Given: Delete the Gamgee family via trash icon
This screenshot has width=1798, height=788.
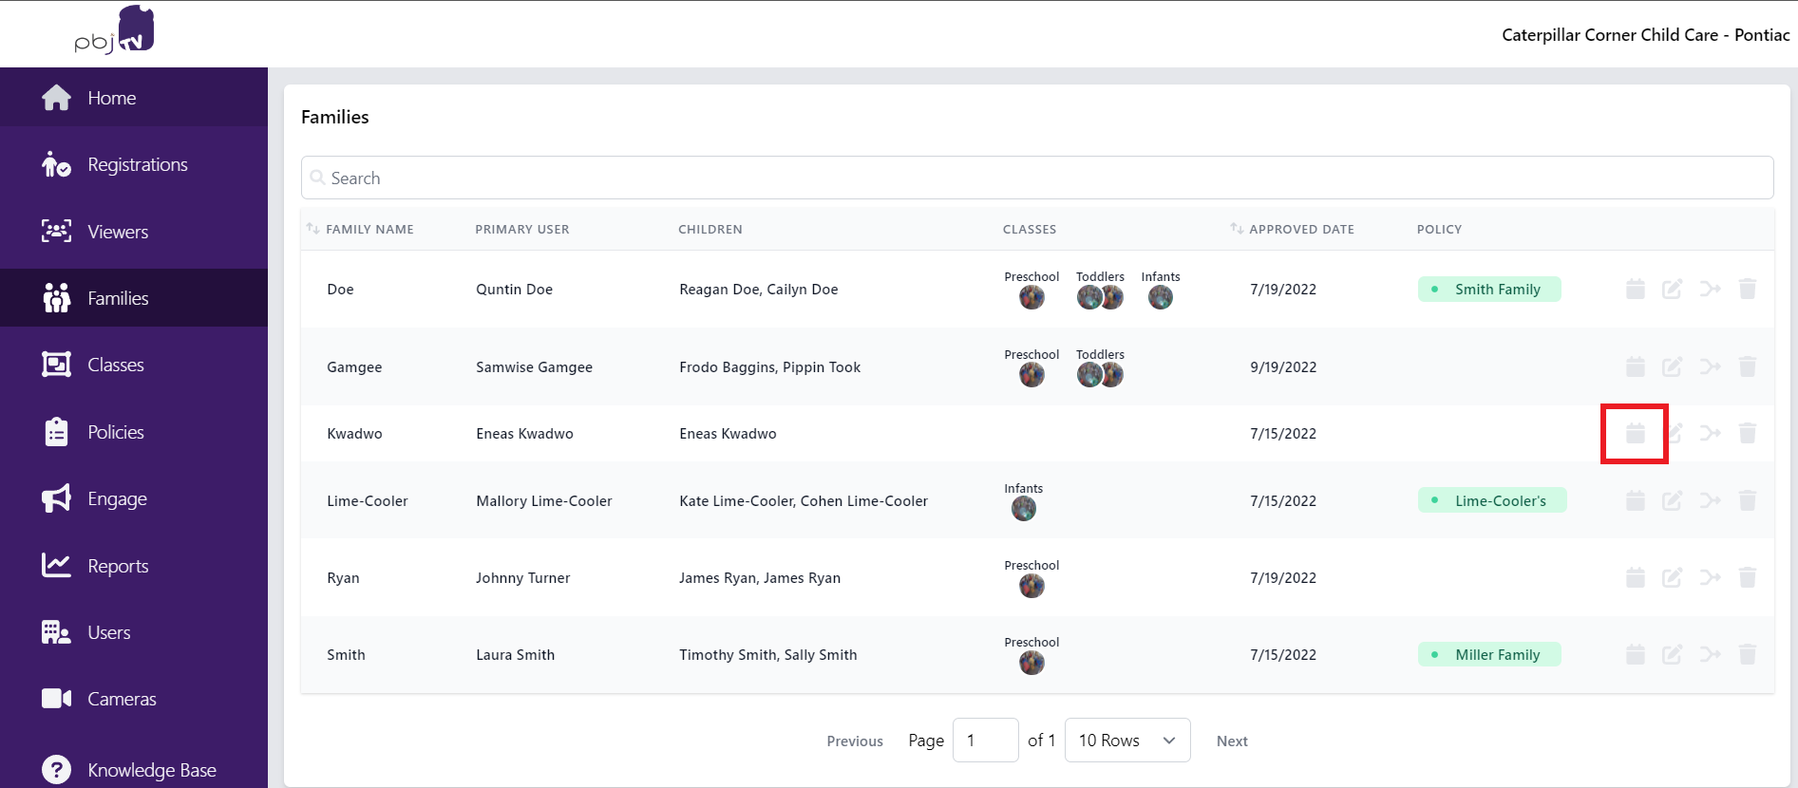Looking at the screenshot, I should (1747, 367).
